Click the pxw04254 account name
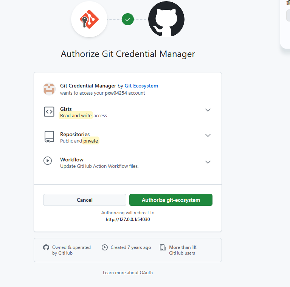The image size is (290, 287). pyautogui.click(x=116, y=93)
